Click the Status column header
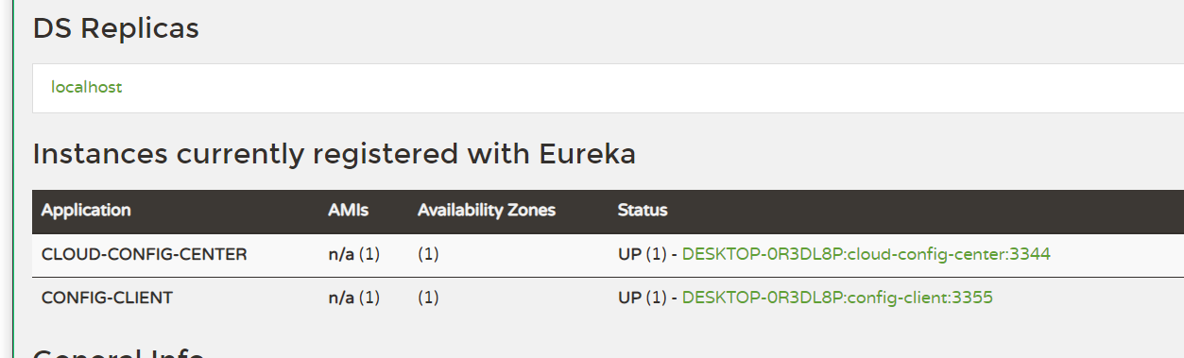The image size is (1184, 358). pyautogui.click(x=643, y=210)
